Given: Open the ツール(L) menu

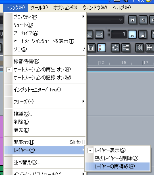Looking at the screenshot, I should tap(39, 8).
